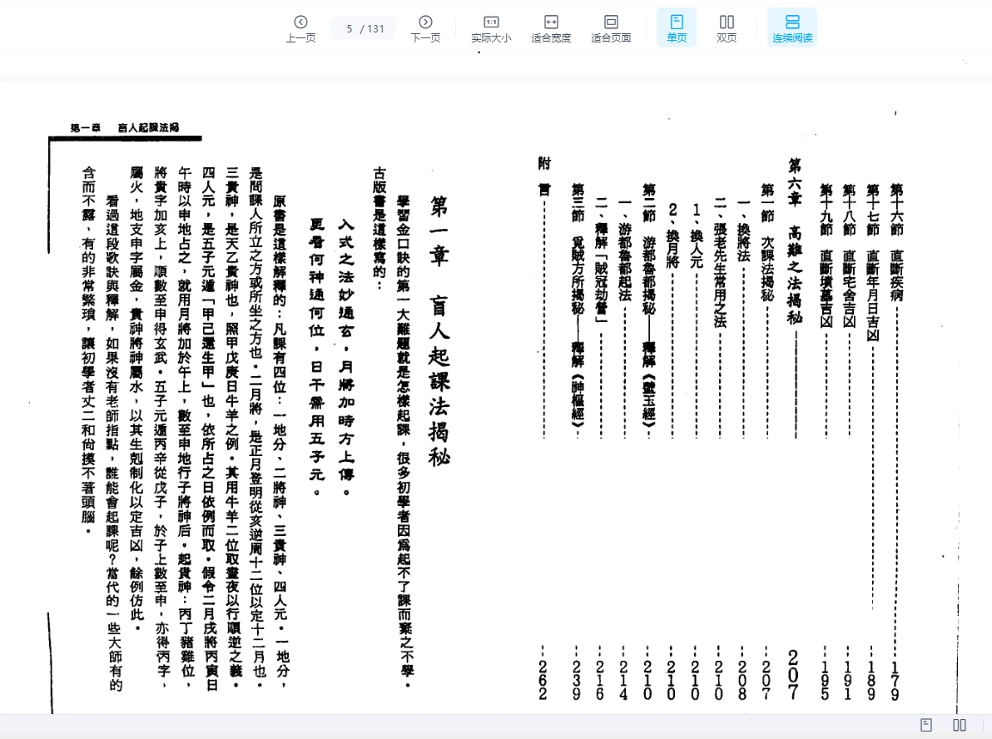Switch to double page mode (双页)

click(x=727, y=28)
